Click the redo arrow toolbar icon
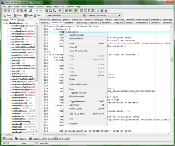The height and width of the screenshot is (146, 175). 41,11
